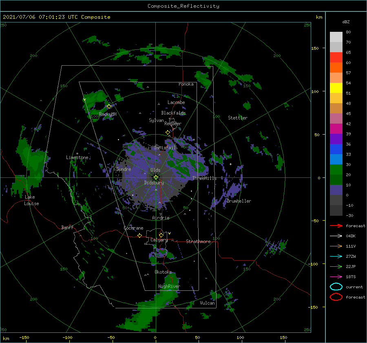
Task: Click the Banff label
Action: click(x=67, y=227)
